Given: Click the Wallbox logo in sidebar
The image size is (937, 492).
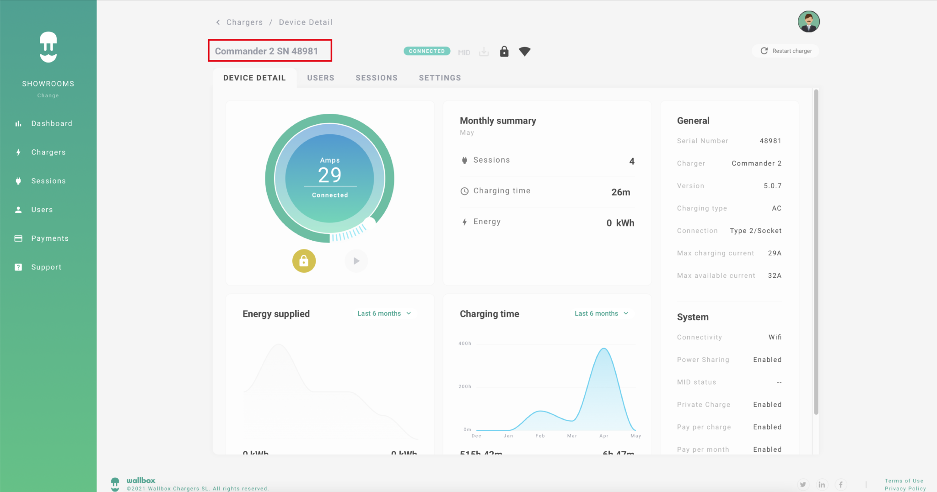Looking at the screenshot, I should coord(48,47).
